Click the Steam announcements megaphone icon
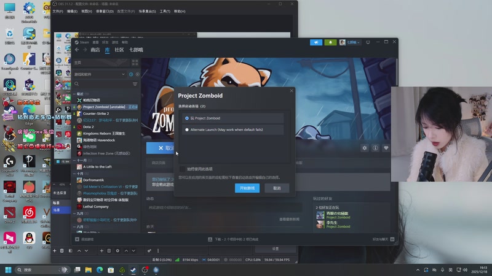The image size is (492, 276). click(x=316, y=42)
